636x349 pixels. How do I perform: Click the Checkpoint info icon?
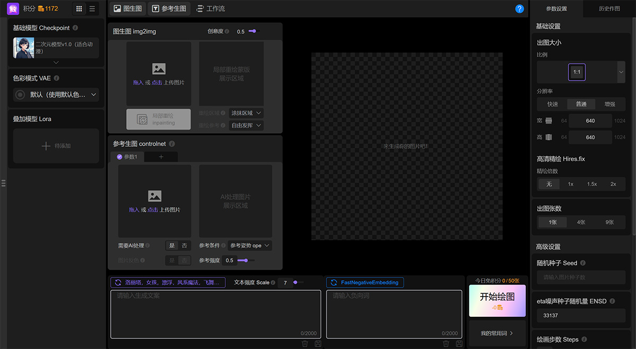(75, 28)
